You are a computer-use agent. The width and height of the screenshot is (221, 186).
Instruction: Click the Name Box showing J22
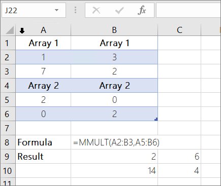click(x=34, y=10)
